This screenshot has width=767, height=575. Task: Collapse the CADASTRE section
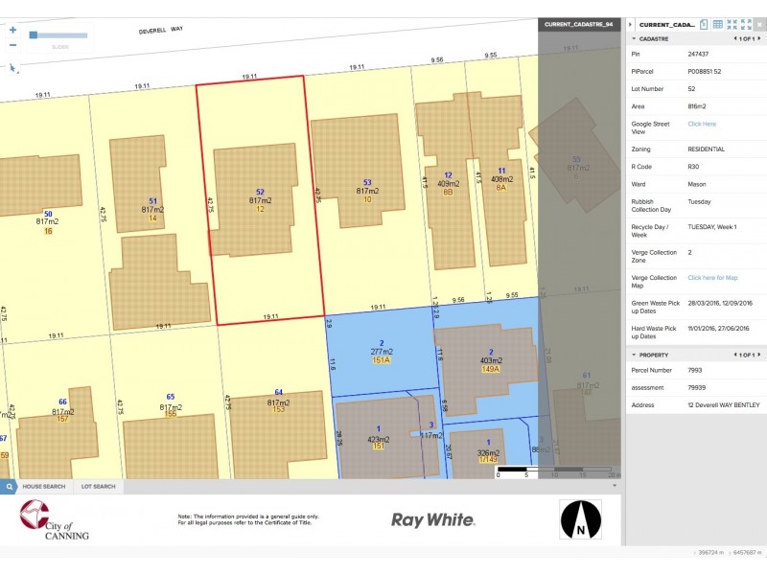(634, 38)
